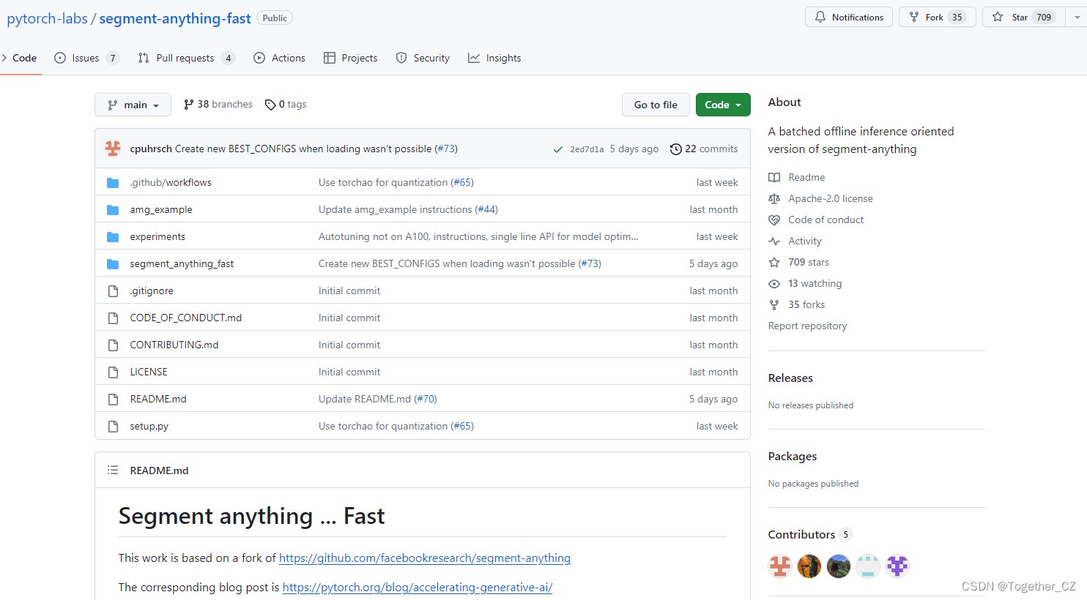Click the commit history clock icon
The image size is (1087, 600).
click(x=675, y=149)
